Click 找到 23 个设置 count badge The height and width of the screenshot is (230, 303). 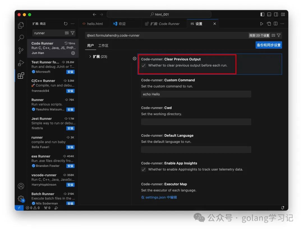259,35
